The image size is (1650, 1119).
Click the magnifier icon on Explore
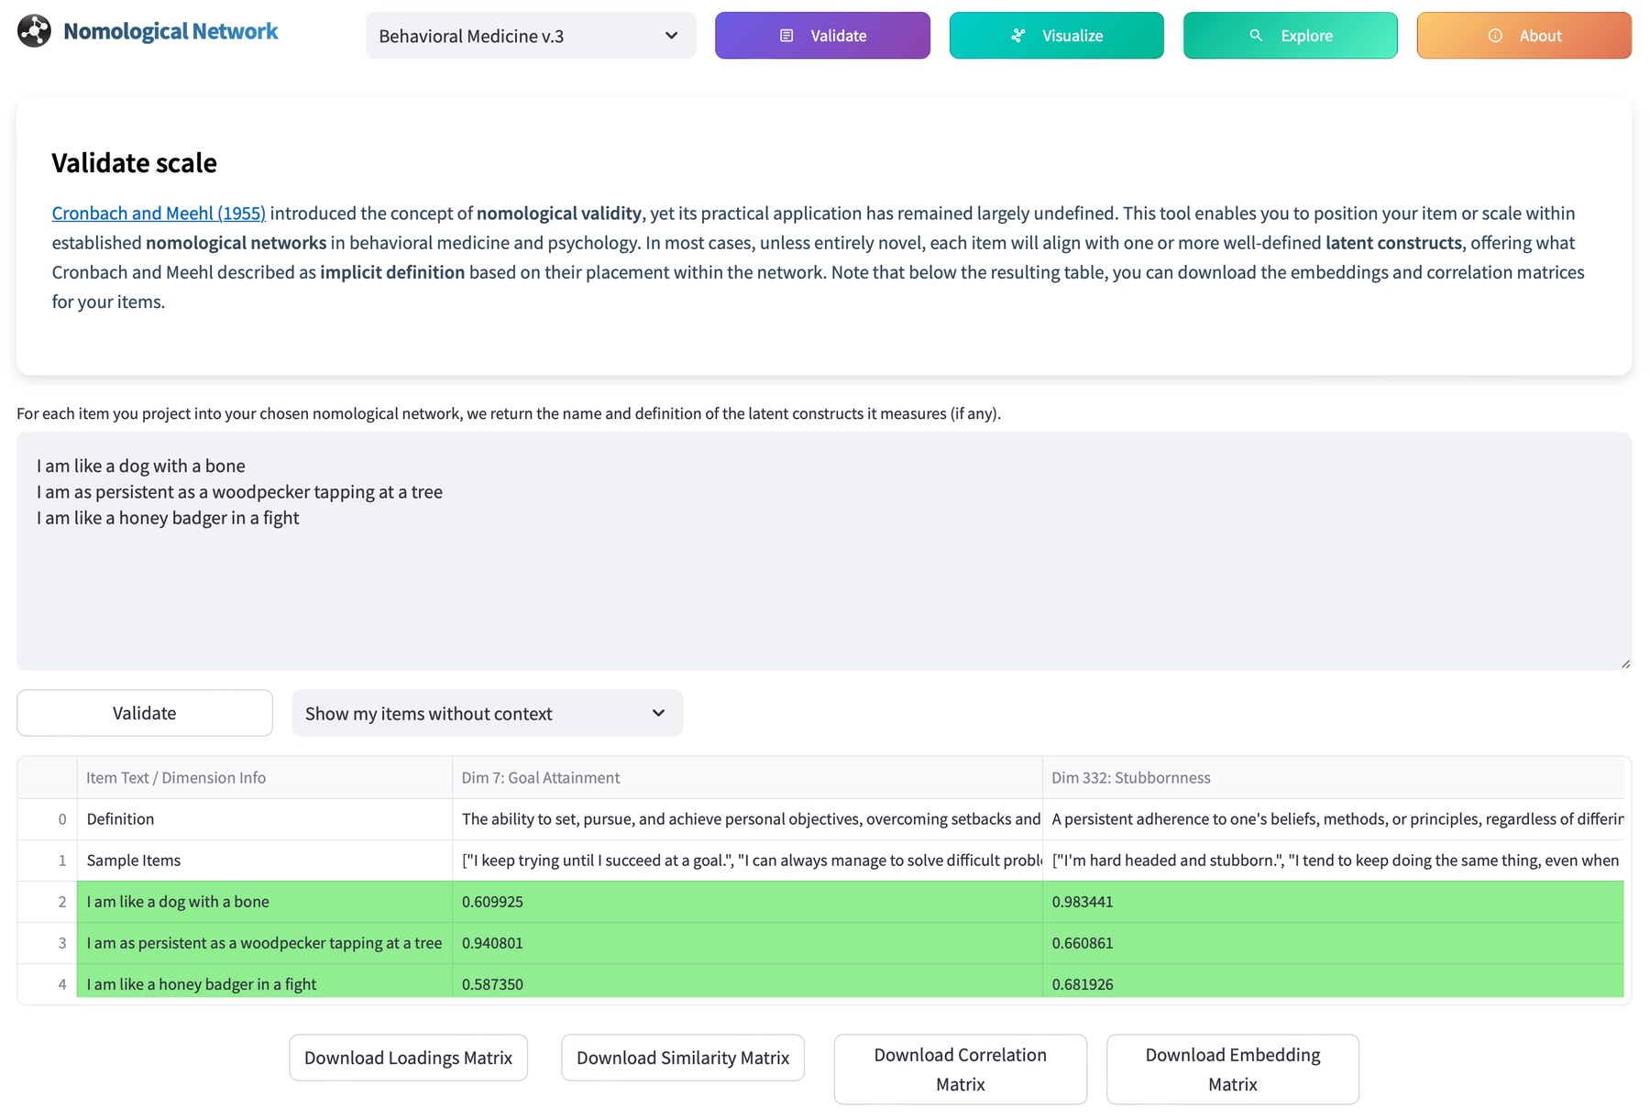[x=1257, y=36]
